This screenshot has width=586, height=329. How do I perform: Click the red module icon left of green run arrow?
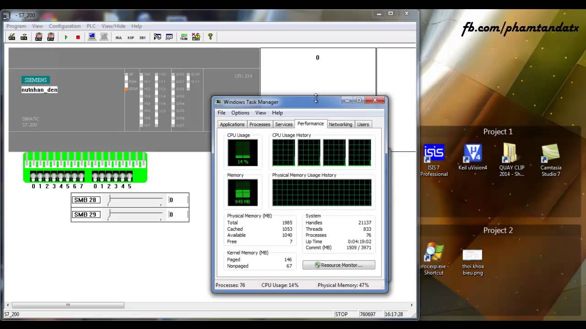click(x=51, y=37)
